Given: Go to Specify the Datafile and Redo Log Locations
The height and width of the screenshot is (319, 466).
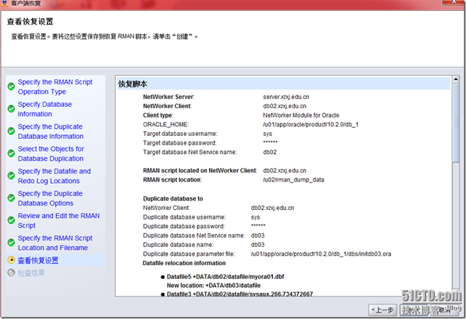Looking at the screenshot, I should click(54, 176).
